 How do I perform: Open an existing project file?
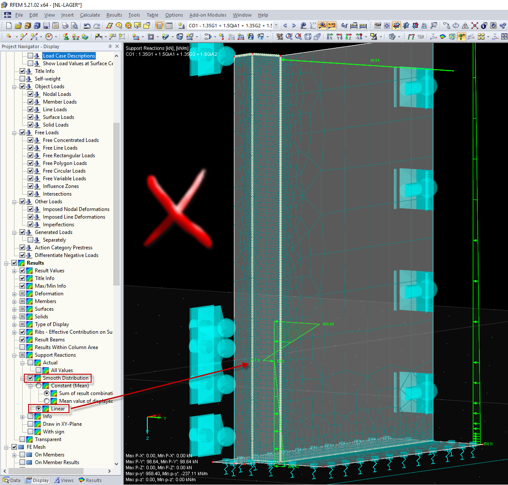[x=18, y=26]
